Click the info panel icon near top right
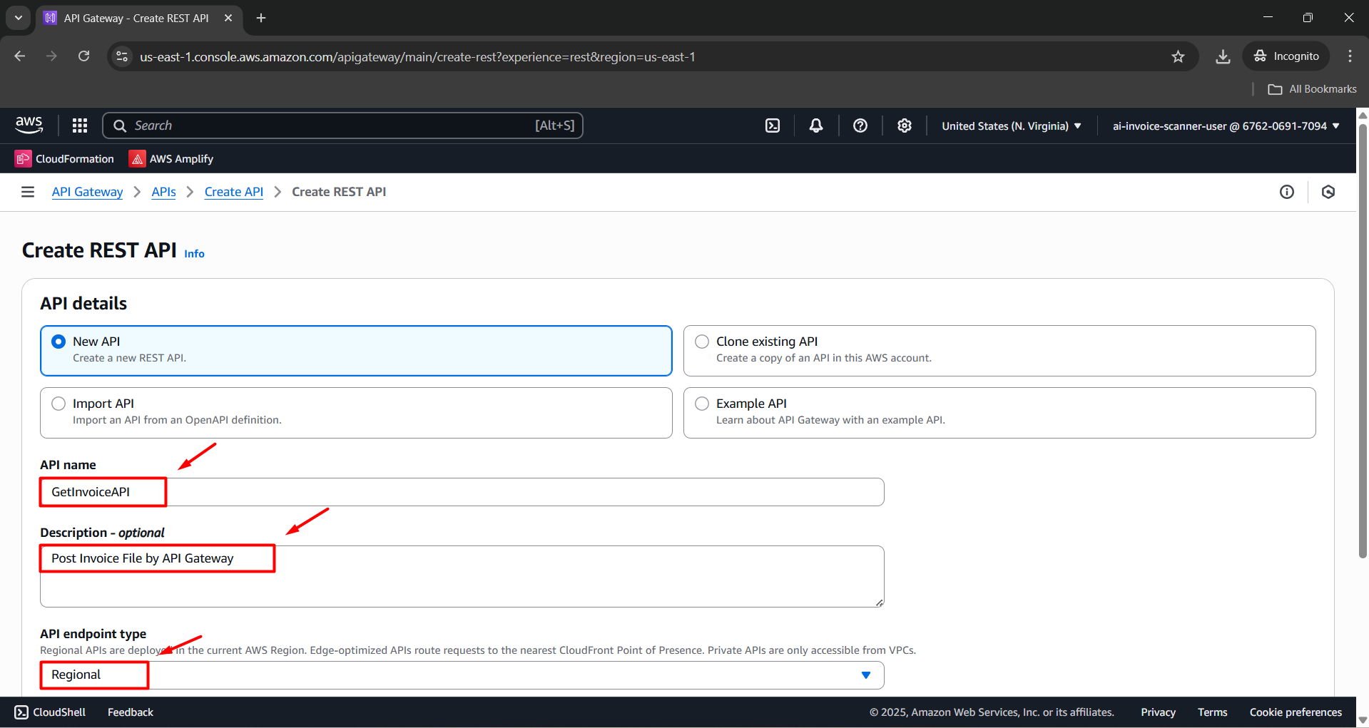This screenshot has width=1369, height=728. tap(1287, 191)
